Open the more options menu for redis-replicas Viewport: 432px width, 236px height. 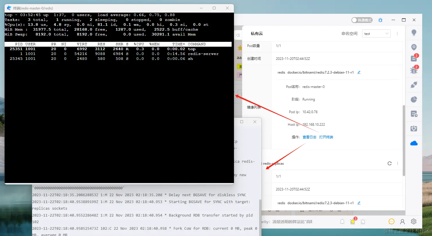tap(398, 164)
